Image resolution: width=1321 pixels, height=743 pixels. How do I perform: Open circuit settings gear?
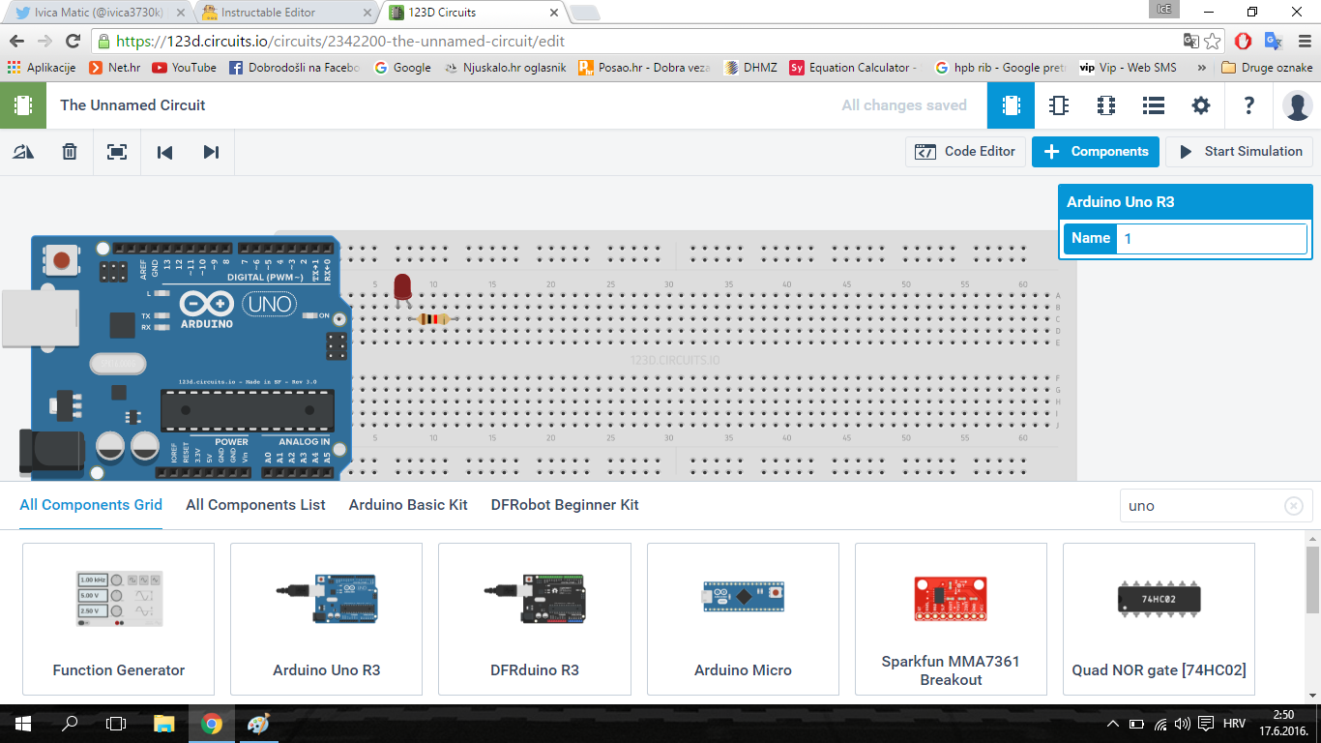tap(1200, 105)
